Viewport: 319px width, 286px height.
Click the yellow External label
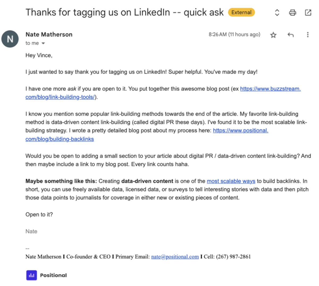241,12
